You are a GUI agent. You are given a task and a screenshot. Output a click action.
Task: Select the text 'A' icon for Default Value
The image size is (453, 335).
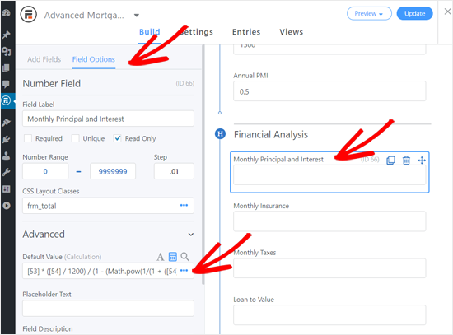(x=161, y=257)
